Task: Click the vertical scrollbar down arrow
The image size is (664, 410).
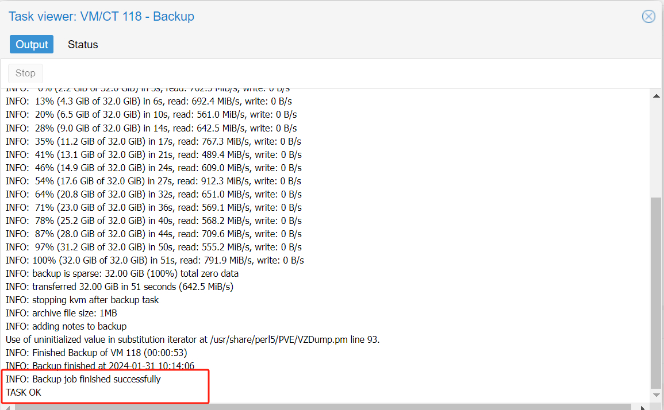Action: pyautogui.click(x=657, y=395)
